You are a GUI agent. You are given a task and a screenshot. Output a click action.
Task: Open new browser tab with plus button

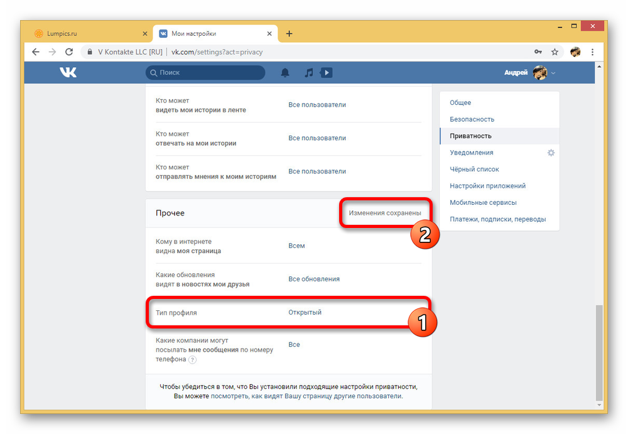289,34
